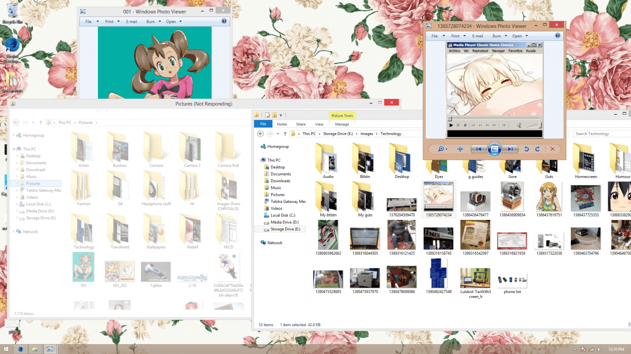Image resolution: width=631 pixels, height=354 pixels.
Task: Click Images breadcrumb in Technology address bar
Action: 367,134
